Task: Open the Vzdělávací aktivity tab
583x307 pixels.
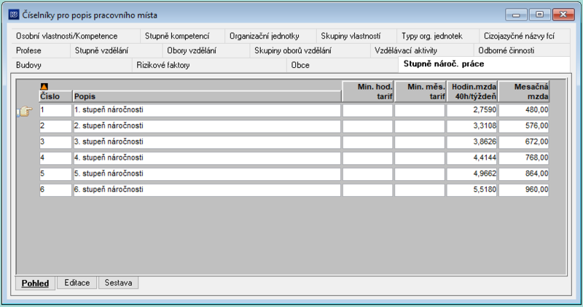Action: tap(422, 50)
